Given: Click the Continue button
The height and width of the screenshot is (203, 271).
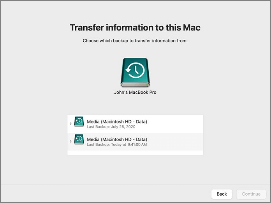Looking at the screenshot, I should [251, 194].
